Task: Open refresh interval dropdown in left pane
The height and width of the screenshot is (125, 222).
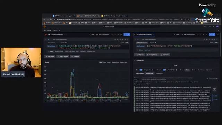Action: [129, 35]
